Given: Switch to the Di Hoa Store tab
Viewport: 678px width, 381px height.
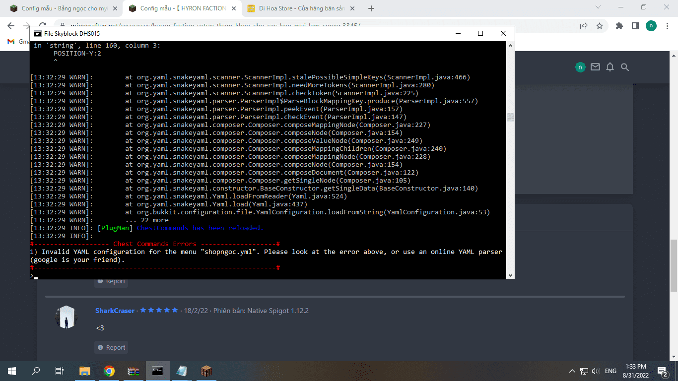Looking at the screenshot, I should pyautogui.click(x=301, y=8).
